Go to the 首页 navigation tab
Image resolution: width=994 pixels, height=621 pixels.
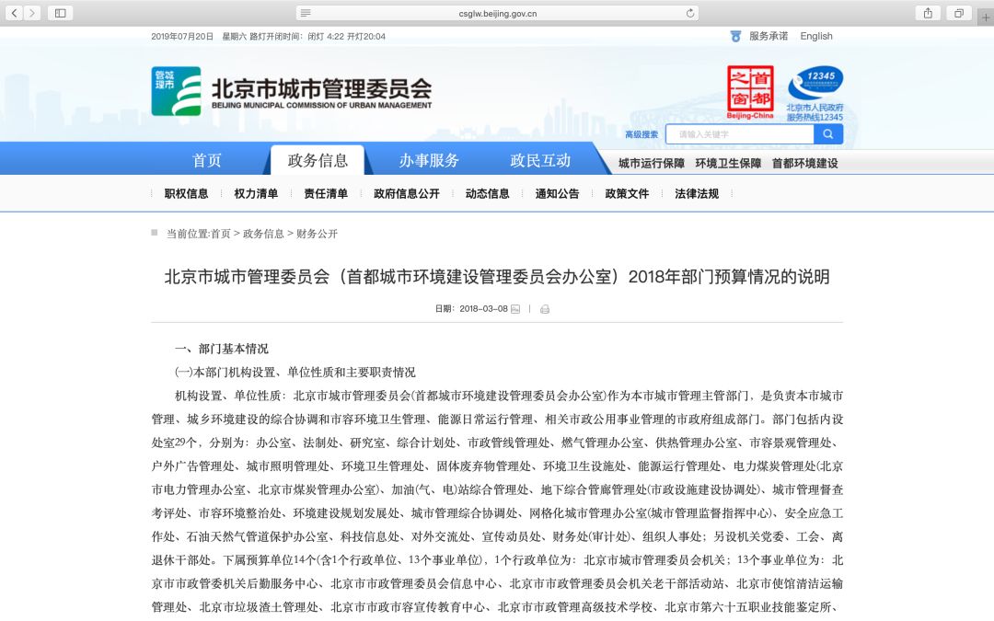point(207,160)
